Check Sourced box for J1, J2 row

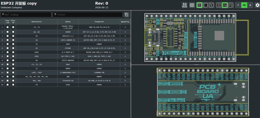(x=7, y=27)
